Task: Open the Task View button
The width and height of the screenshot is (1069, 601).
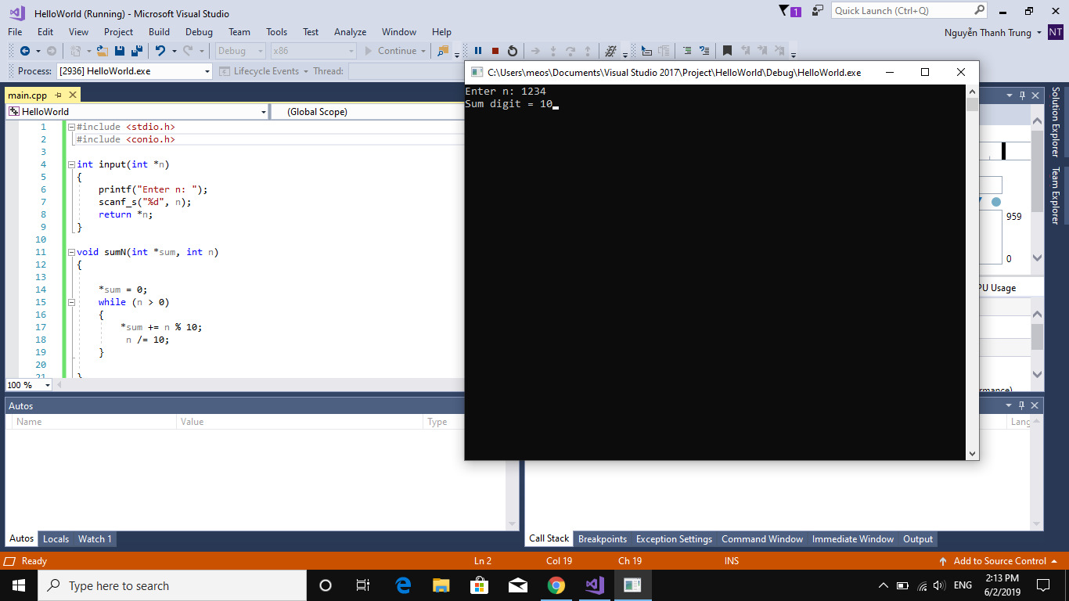Action: [363, 585]
